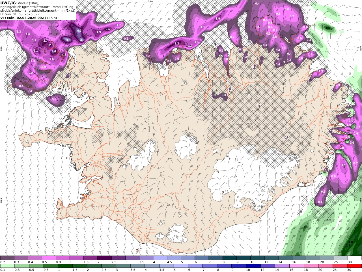Click the 'Vindur (10m)' header text

(28, 3)
